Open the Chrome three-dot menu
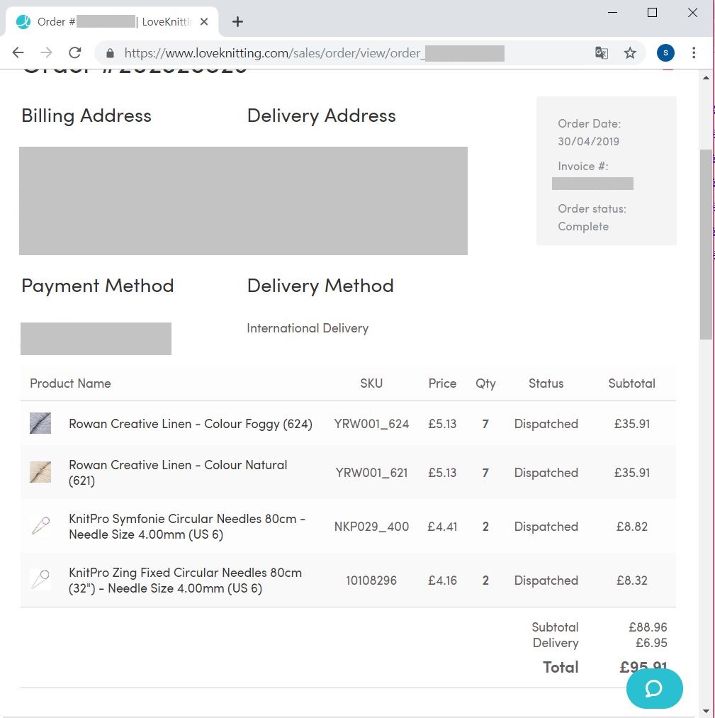This screenshot has width=715, height=718. coord(694,53)
